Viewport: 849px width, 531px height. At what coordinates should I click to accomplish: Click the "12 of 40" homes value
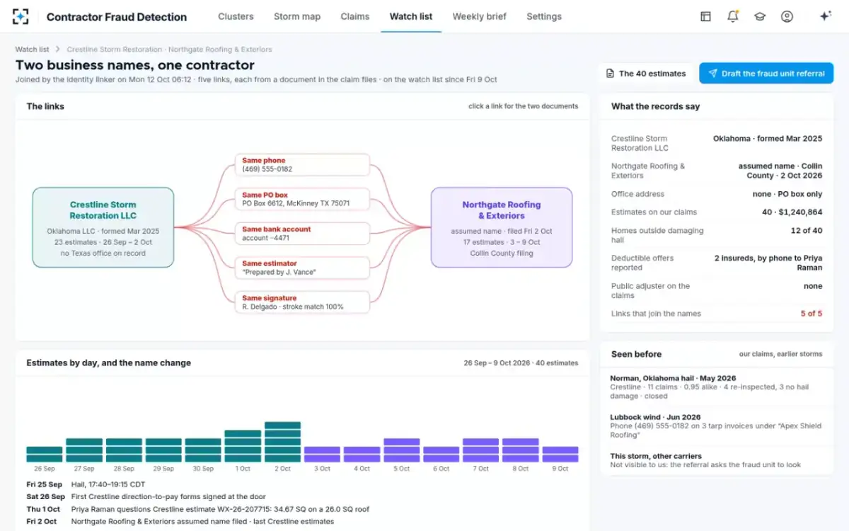coord(807,231)
